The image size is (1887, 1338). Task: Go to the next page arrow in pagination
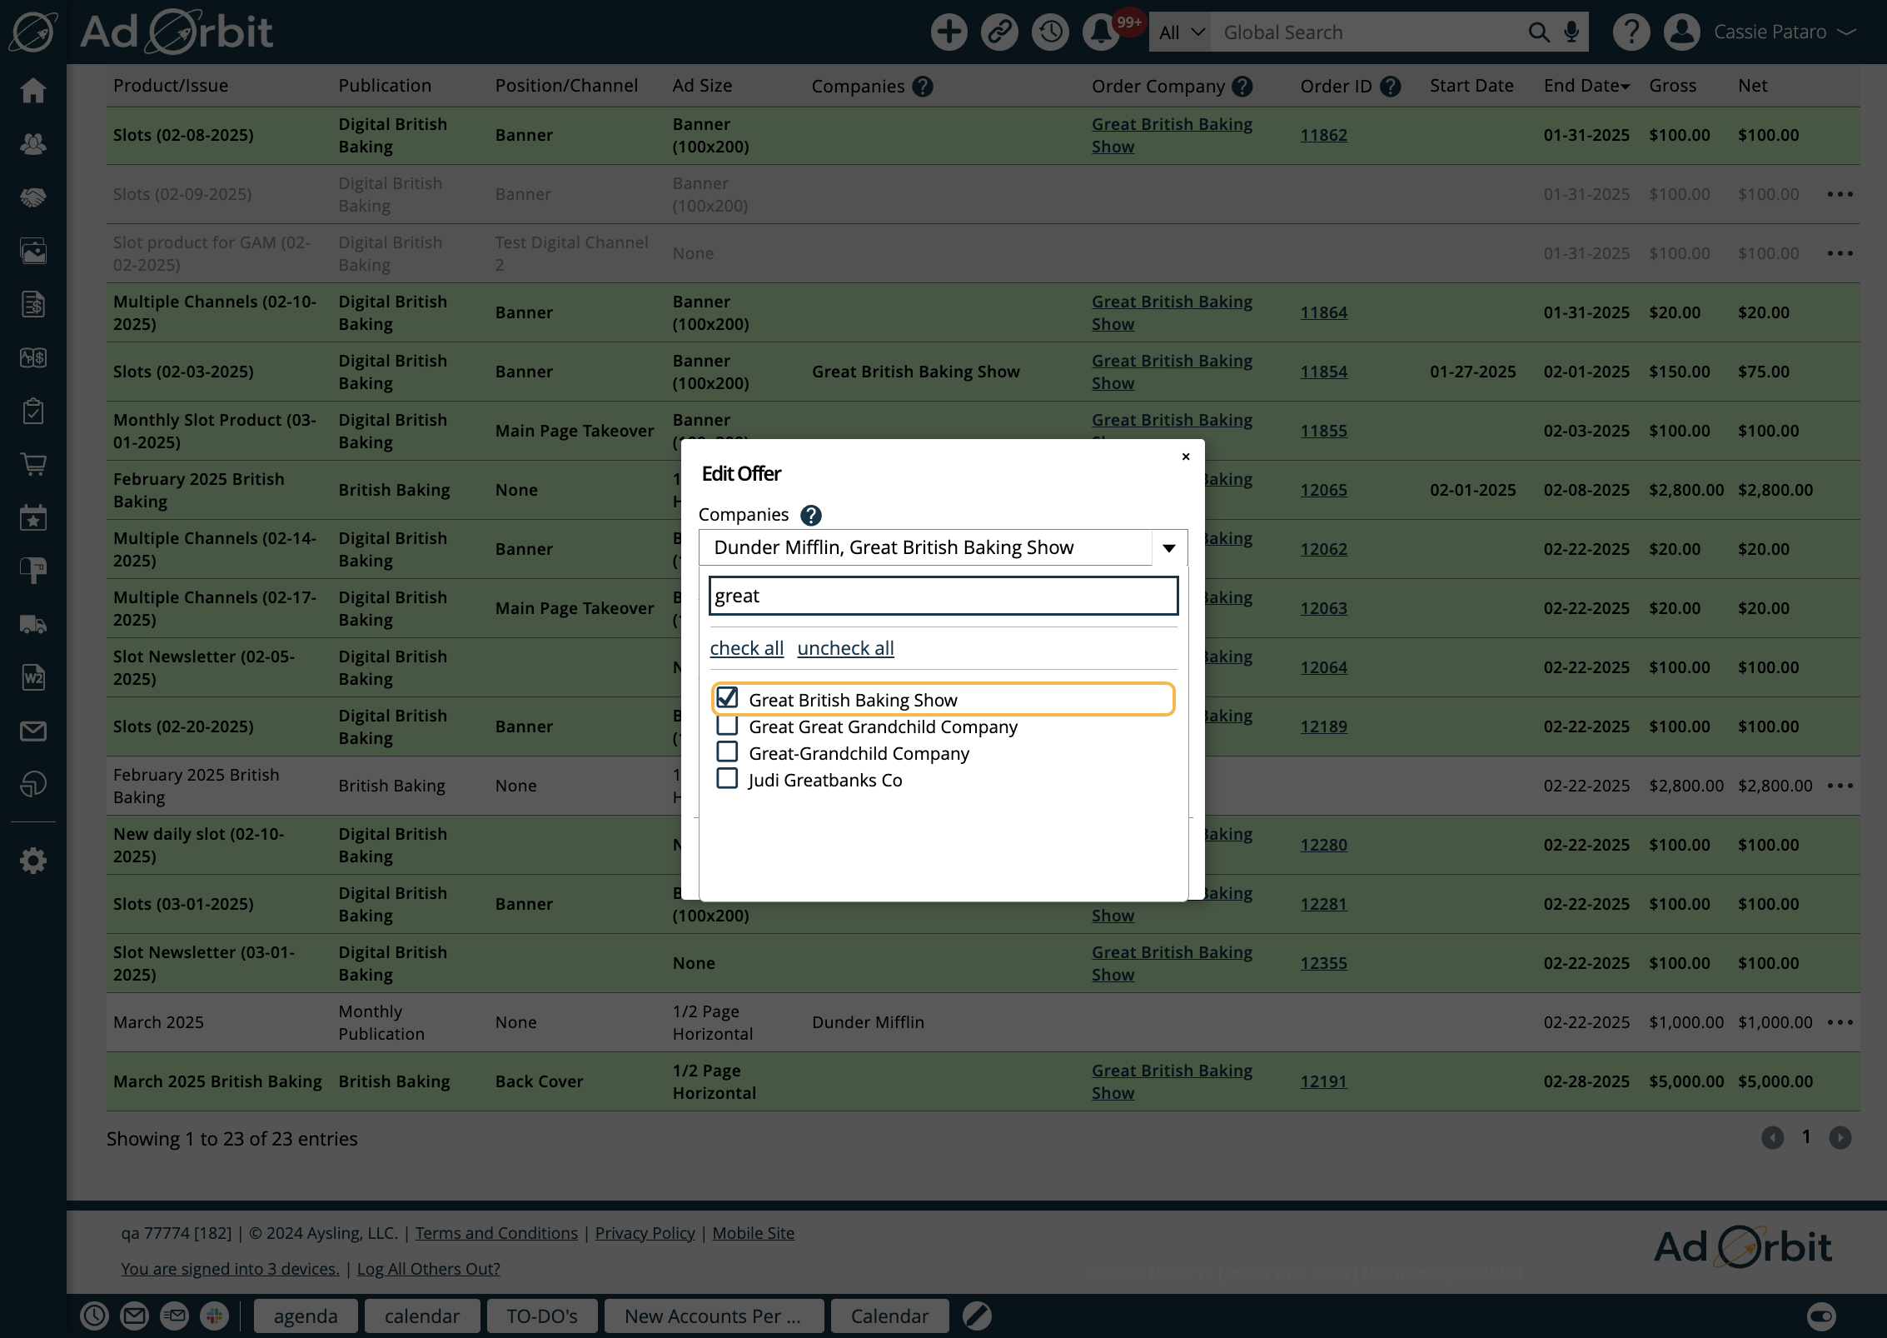(1840, 1137)
